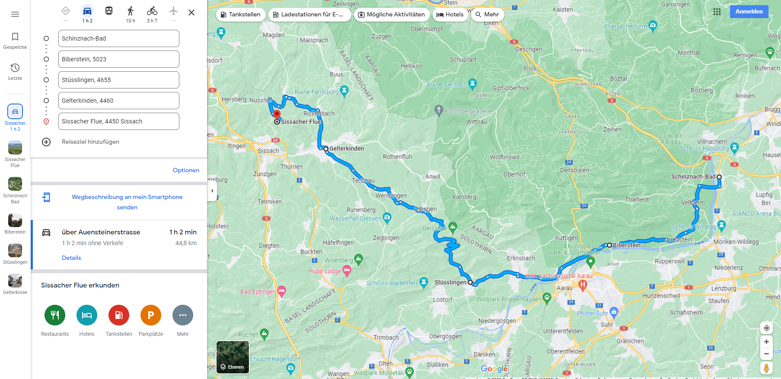Screen dimensions: 781x379
Task: Show my current location on the map
Action: click(766, 328)
